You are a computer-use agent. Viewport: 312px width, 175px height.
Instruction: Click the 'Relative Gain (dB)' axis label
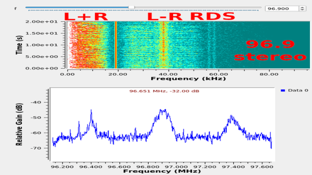[x=19, y=124]
